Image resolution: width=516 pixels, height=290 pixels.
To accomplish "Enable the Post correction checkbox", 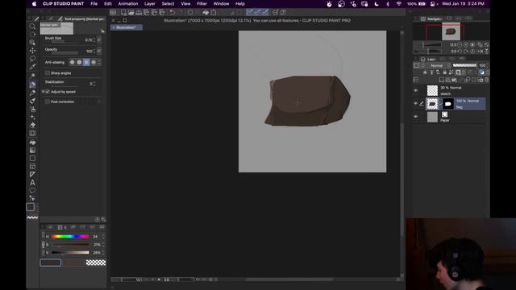I will pyautogui.click(x=48, y=101).
